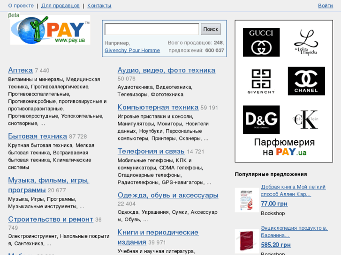
Task: Click the count 600 637 offers text
Action: point(214,51)
